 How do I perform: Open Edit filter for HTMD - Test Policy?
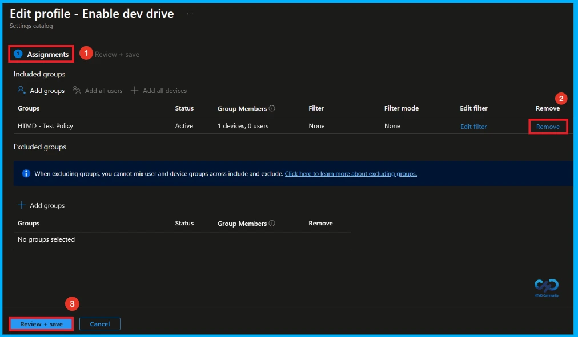pyautogui.click(x=473, y=127)
